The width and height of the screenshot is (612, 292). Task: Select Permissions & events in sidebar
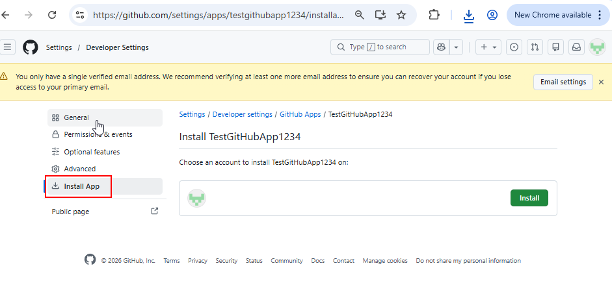(105, 134)
